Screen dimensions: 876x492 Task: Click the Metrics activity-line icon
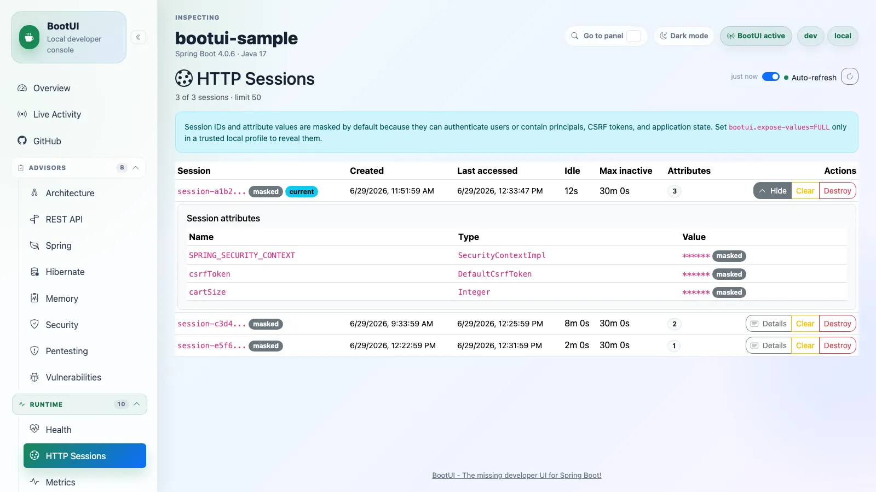(x=34, y=482)
